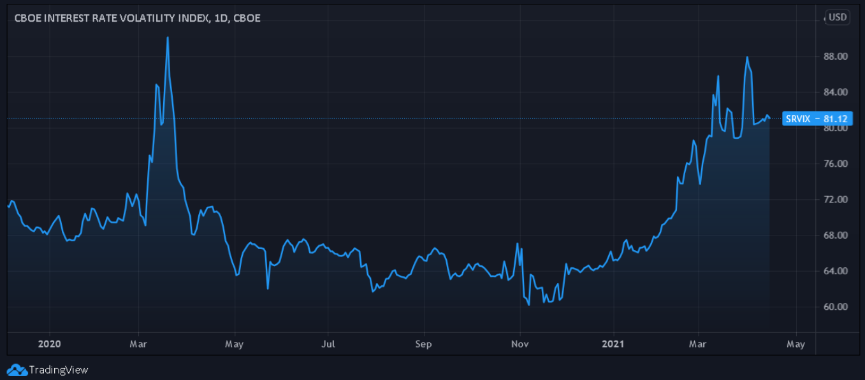
Task: Click the TradingView logo link
Action: (x=48, y=370)
